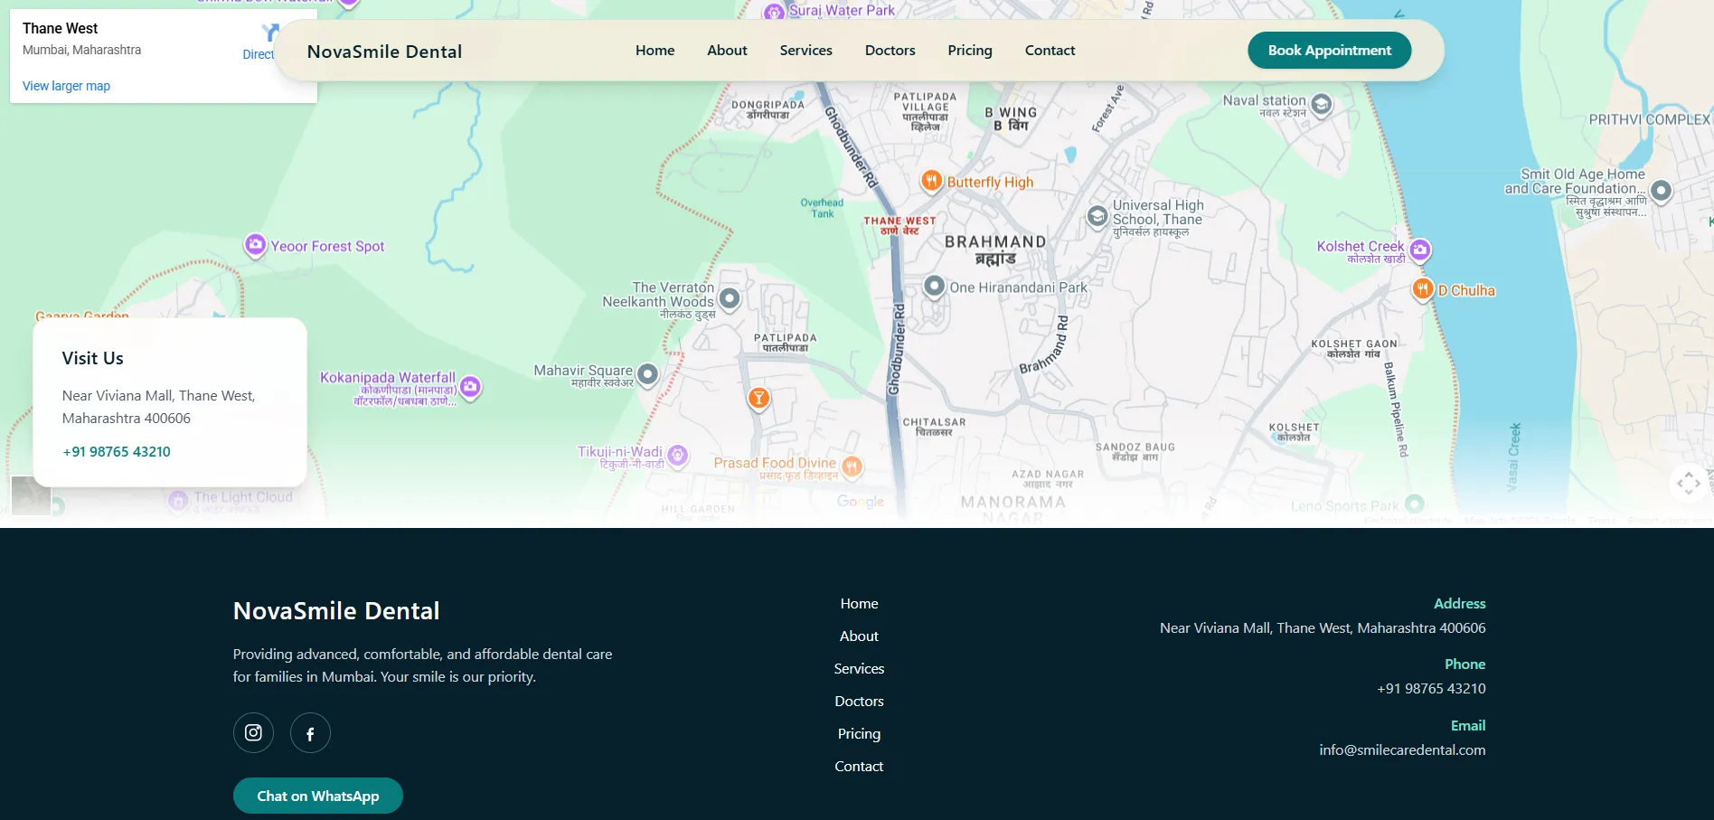Image resolution: width=1714 pixels, height=820 pixels.
Task: Toggle the map camera controls button
Action: pos(1688,483)
